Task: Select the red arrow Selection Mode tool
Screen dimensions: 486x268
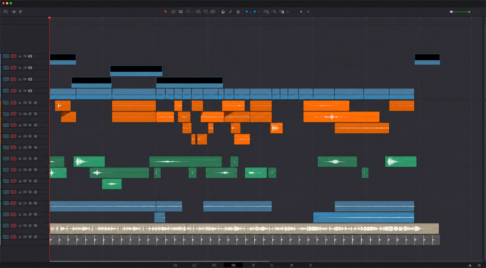Action: point(166,12)
